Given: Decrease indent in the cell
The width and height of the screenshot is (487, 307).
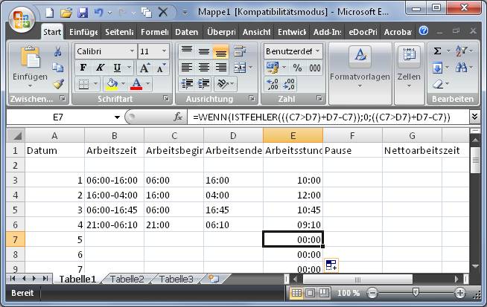Looking at the screenshot, I should [187, 84].
